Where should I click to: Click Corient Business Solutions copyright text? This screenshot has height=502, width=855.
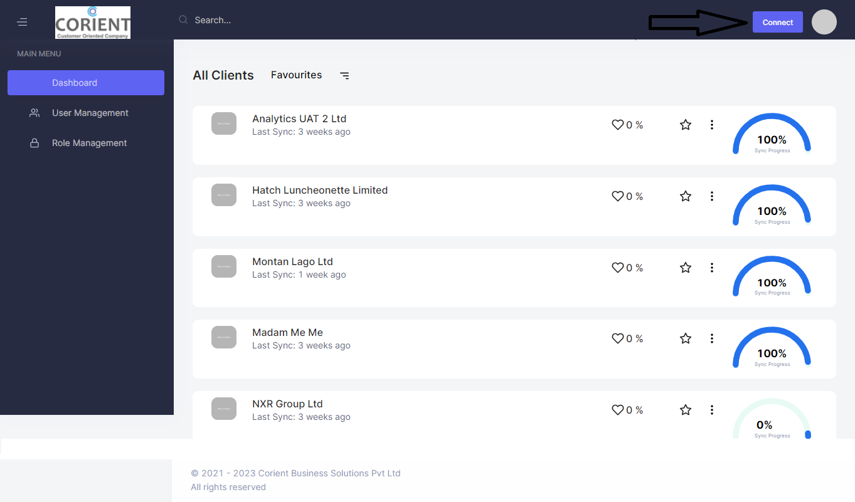(295, 473)
